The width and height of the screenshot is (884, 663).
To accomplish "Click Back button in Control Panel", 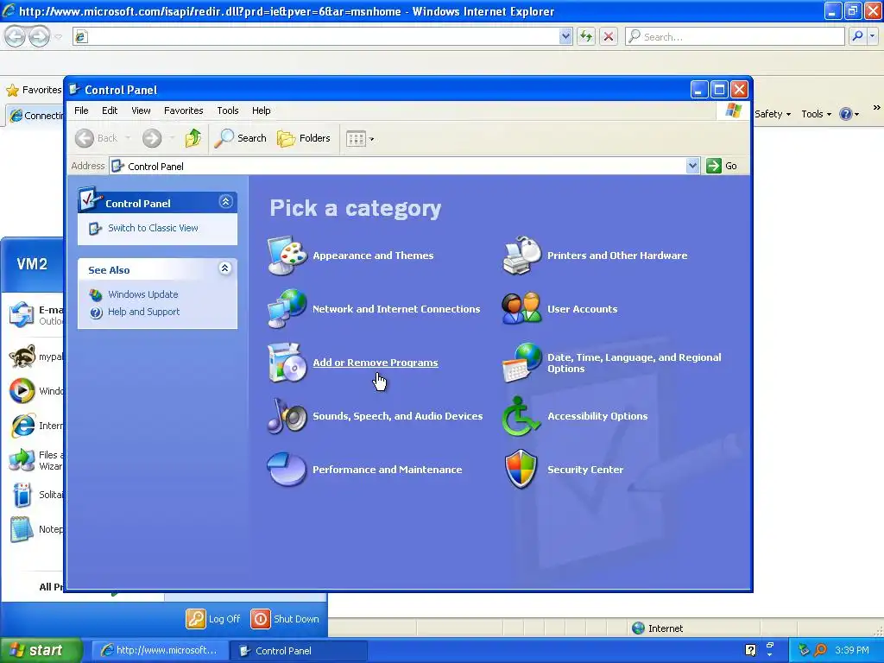I will (97, 138).
